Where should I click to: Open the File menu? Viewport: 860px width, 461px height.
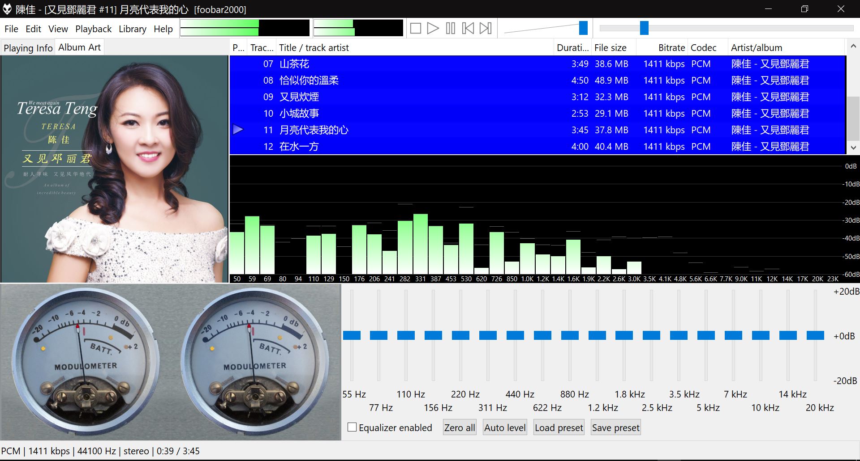pos(11,29)
